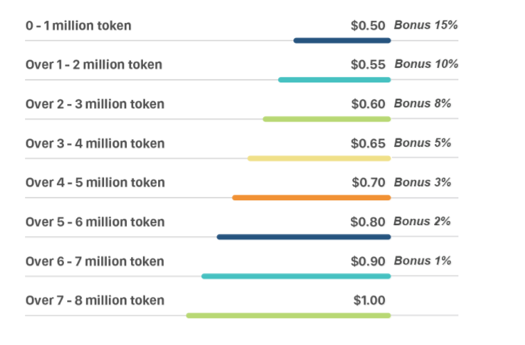525x345 pixels.
Task: Click the dark blue bar under $0.50
Action: point(342,41)
